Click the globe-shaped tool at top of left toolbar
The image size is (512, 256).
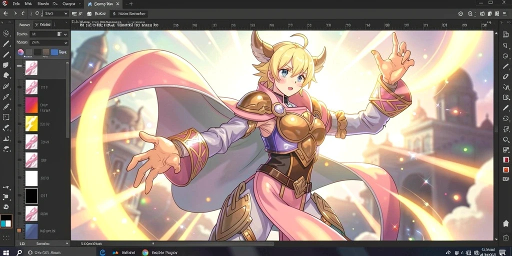(6, 33)
